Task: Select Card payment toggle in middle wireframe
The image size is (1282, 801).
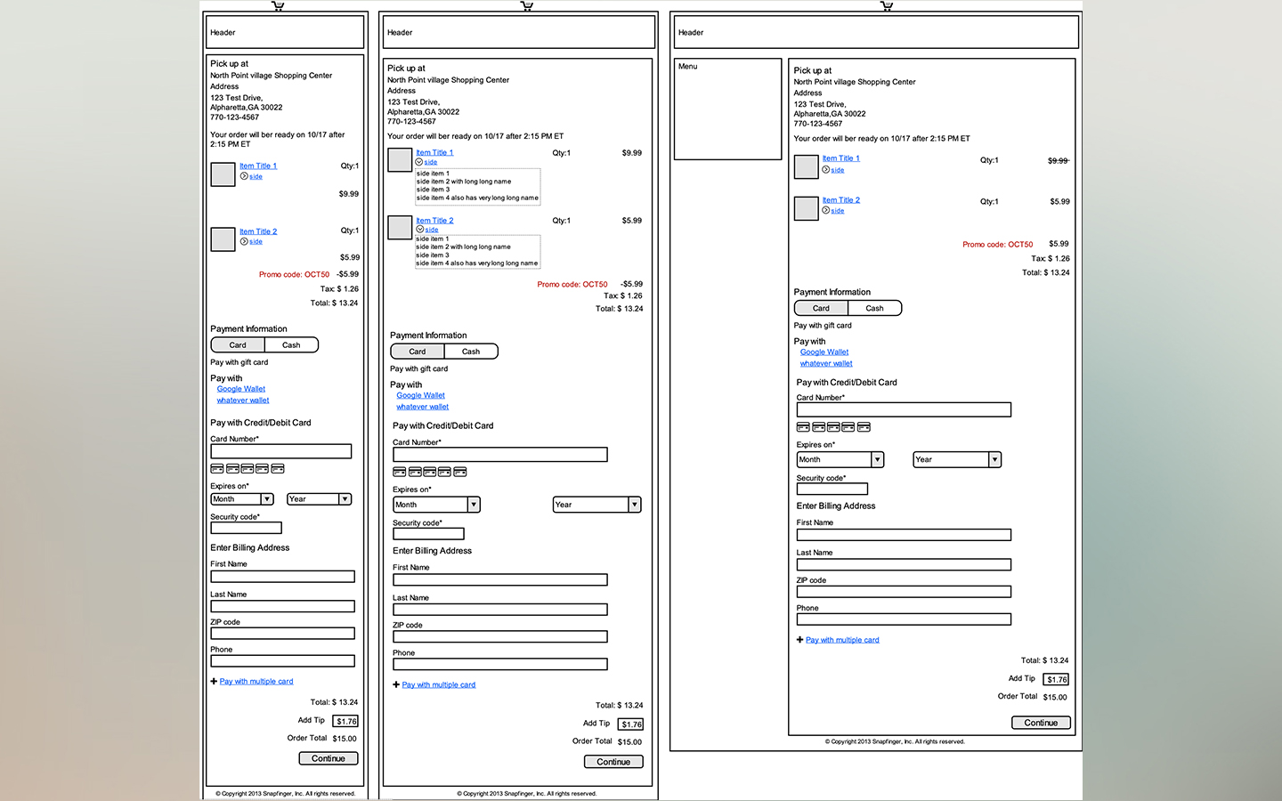Action: click(417, 352)
